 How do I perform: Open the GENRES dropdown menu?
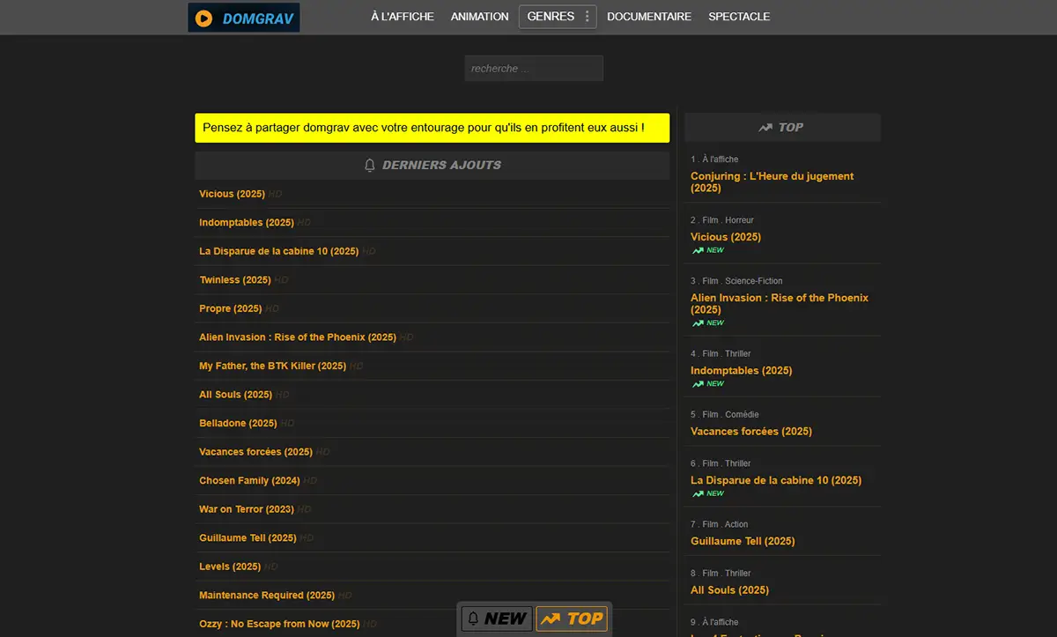pos(551,17)
